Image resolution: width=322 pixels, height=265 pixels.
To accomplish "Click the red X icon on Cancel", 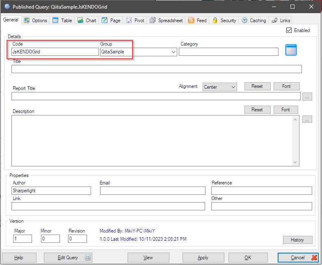I will pos(314,257).
